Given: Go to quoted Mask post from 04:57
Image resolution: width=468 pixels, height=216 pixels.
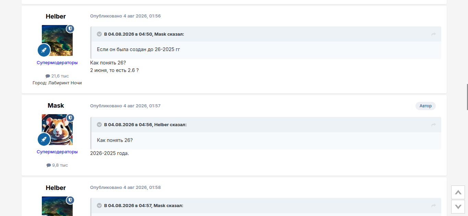Looking at the screenshot, I should (433, 206).
